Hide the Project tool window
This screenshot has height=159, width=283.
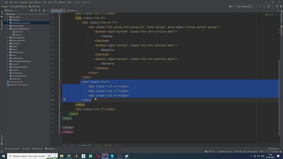coord(48,11)
